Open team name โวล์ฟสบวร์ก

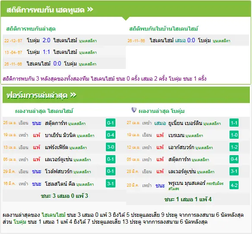[58, 172]
